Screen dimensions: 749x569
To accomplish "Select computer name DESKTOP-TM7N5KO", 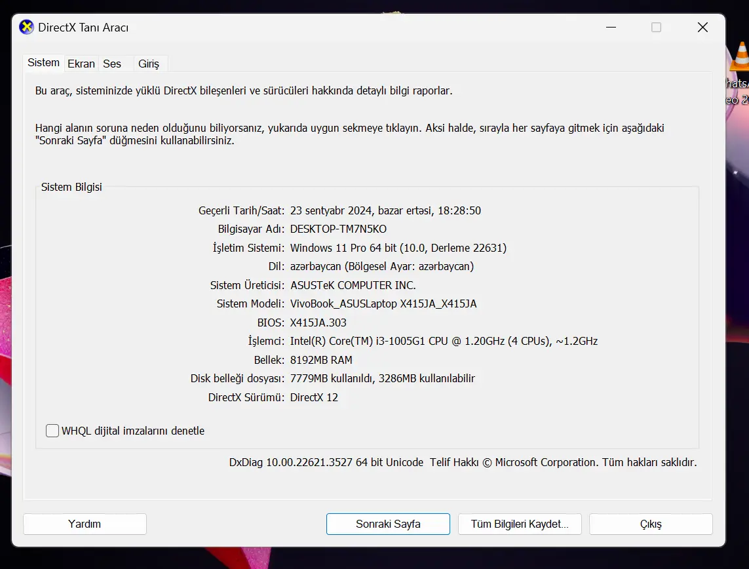I will tap(338, 229).
